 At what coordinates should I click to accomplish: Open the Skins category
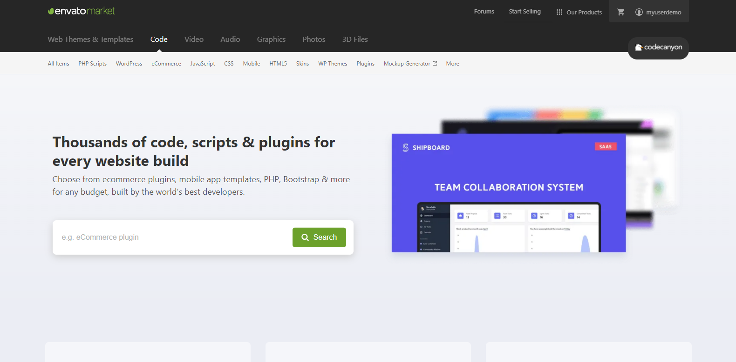pyautogui.click(x=302, y=64)
